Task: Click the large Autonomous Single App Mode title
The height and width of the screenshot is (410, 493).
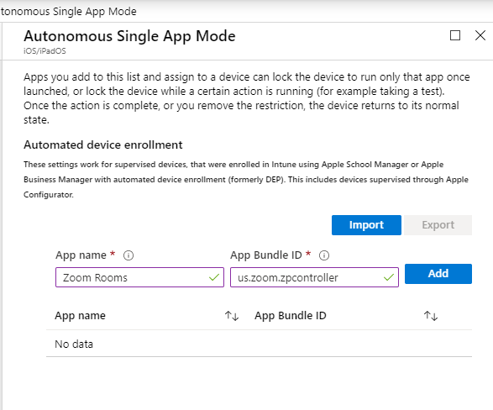Action: pyautogui.click(x=129, y=36)
